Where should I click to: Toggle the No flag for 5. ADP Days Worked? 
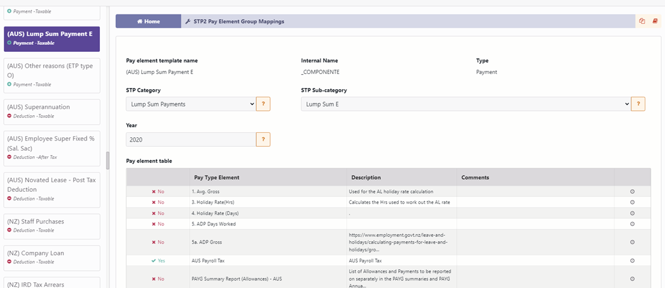[158, 223]
